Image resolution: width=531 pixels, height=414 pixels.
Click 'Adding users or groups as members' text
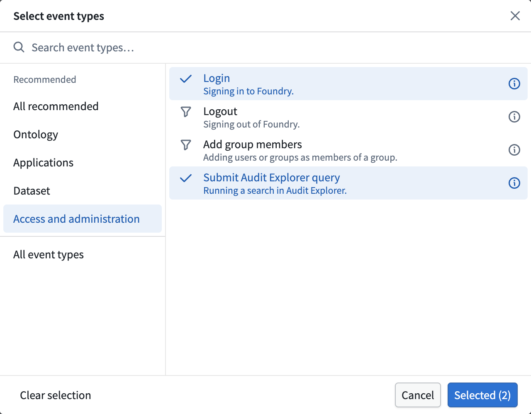click(300, 157)
